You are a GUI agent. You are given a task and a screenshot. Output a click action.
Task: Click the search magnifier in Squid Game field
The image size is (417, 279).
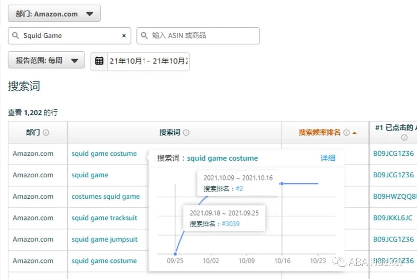pyautogui.click(x=16, y=36)
